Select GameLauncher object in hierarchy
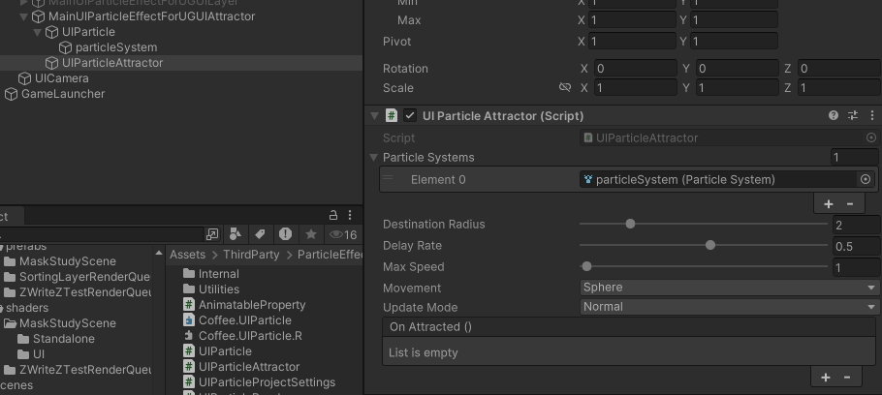882x395 pixels. point(63,94)
